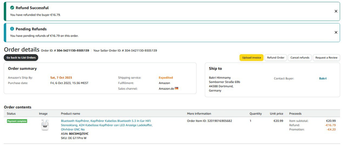Click the green Refund Successful checkmark icon
This screenshot has height=146, width=346.
click(x=12, y=8)
